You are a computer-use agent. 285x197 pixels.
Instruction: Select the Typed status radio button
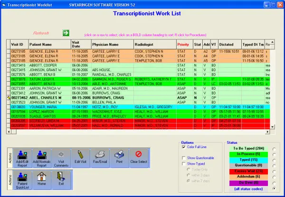pyautogui.click(x=274, y=160)
